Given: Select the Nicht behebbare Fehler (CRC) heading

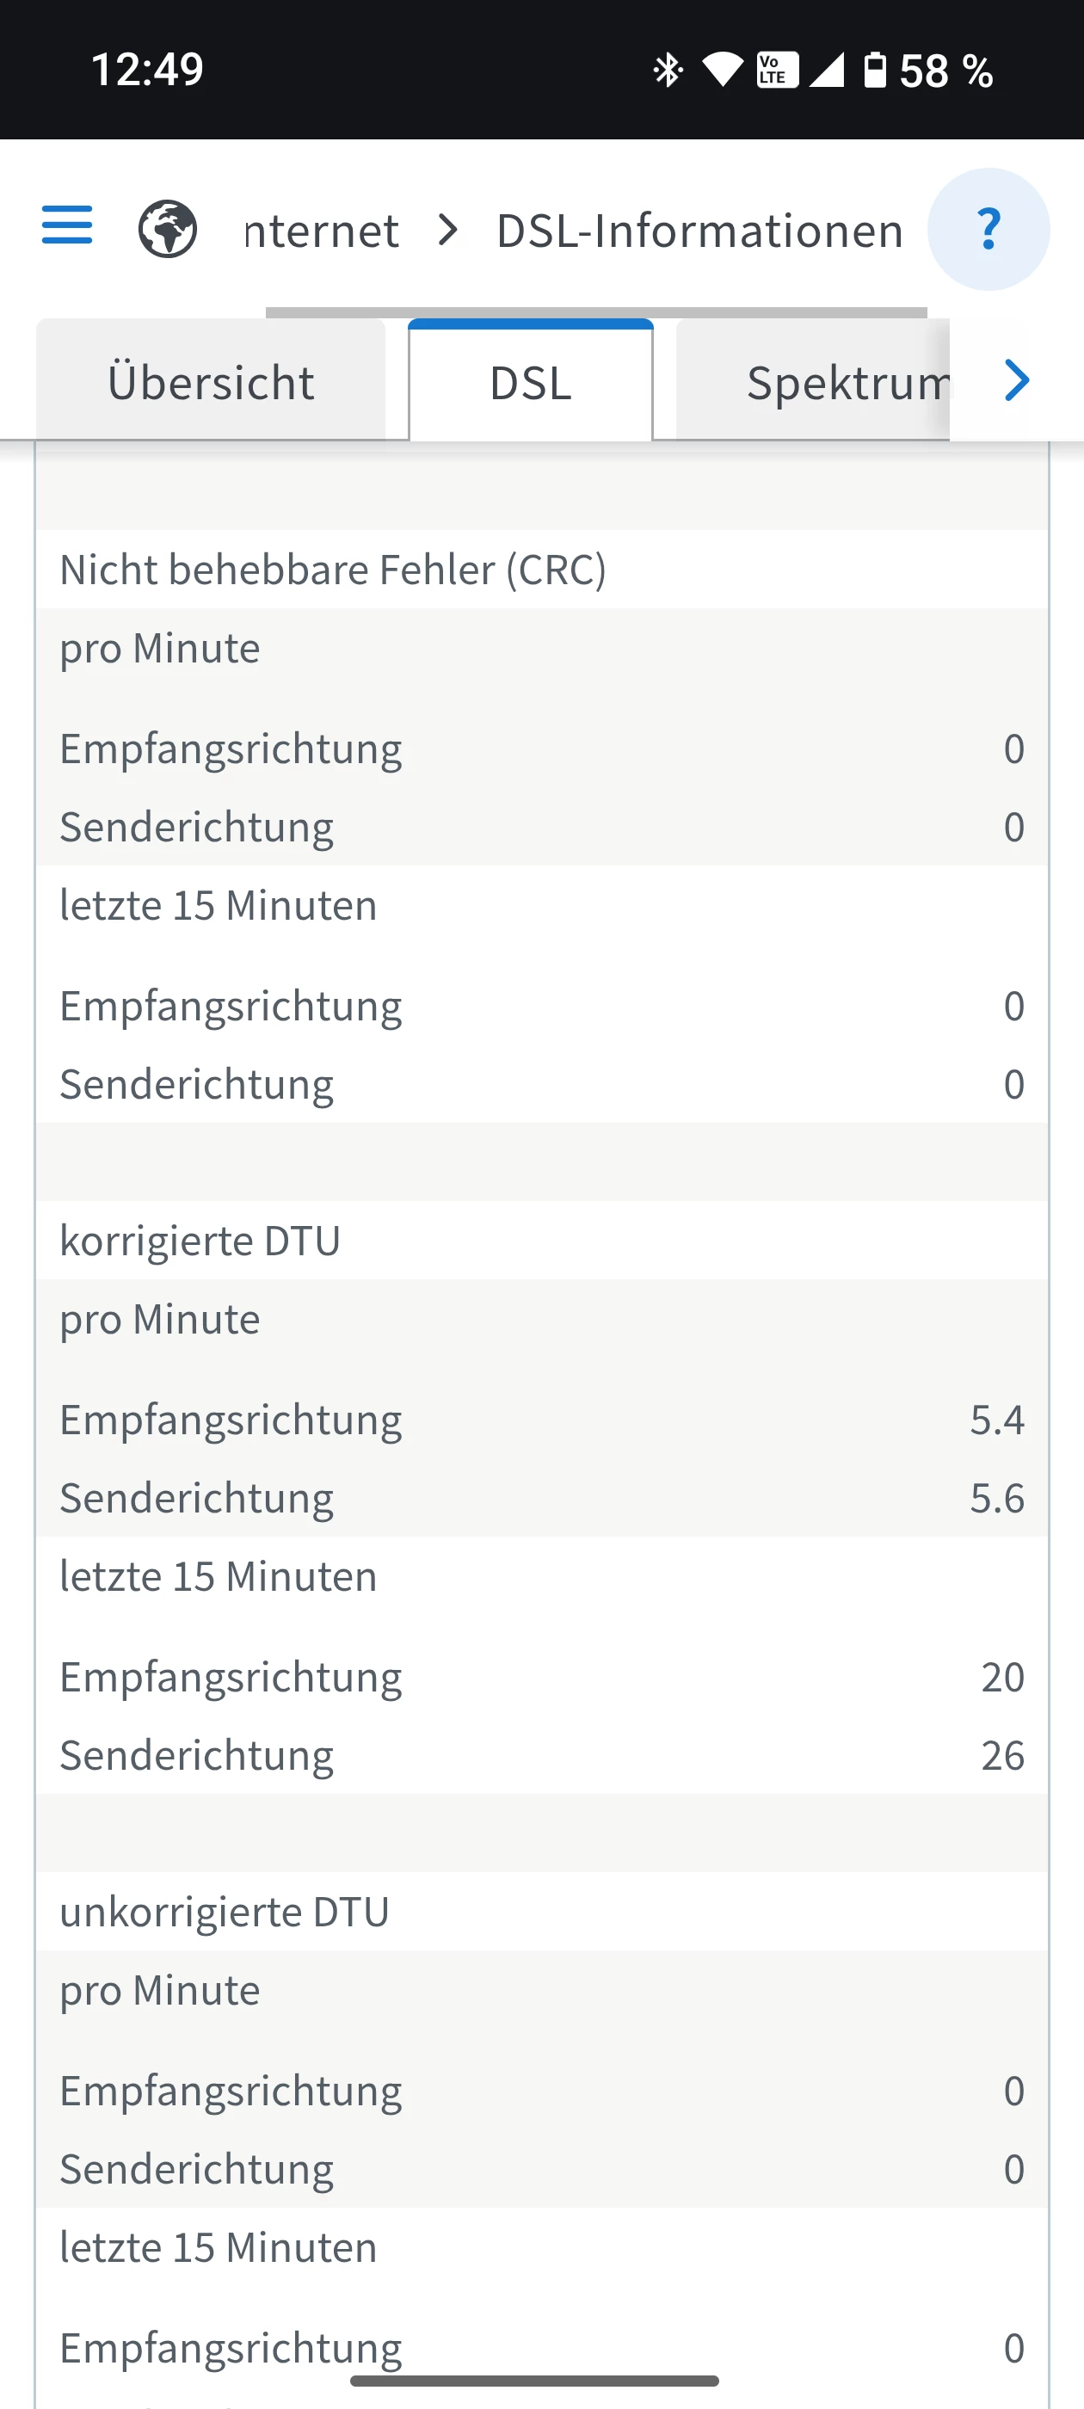Looking at the screenshot, I should pyautogui.click(x=333, y=570).
